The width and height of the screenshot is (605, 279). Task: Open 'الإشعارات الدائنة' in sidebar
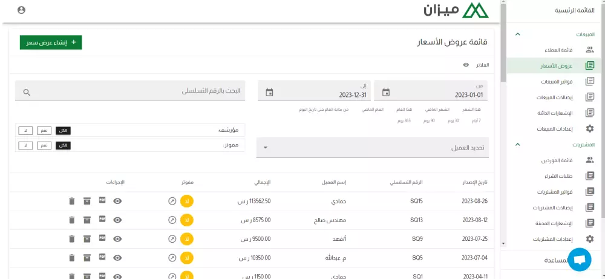pyautogui.click(x=554, y=113)
